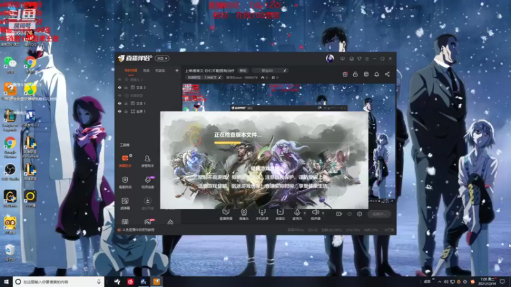Lock the 文本 1 source
Viewport: 511px width, 287px height.
126,103
